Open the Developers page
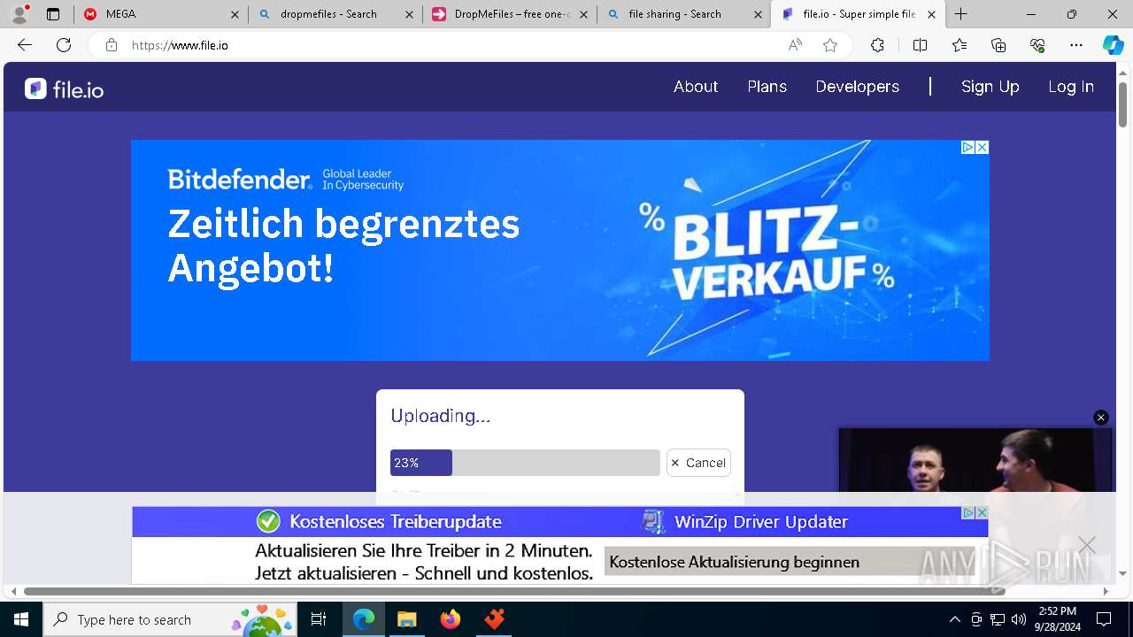The height and width of the screenshot is (637, 1133). coord(857,87)
